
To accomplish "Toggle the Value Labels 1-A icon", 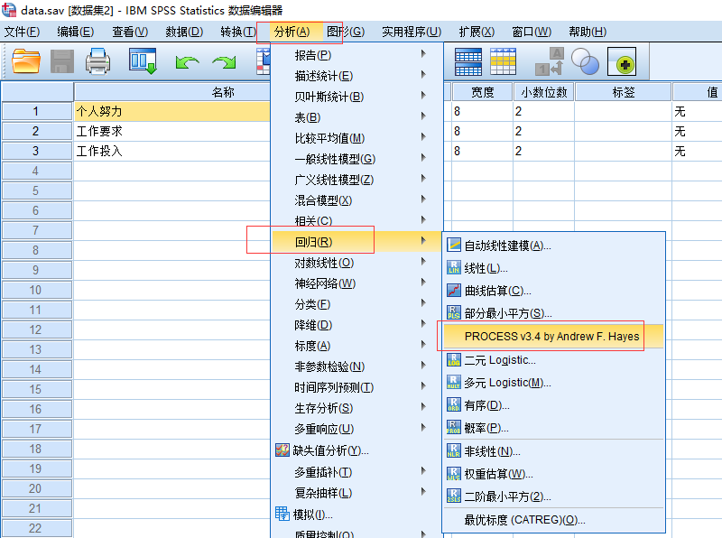I will [550, 61].
